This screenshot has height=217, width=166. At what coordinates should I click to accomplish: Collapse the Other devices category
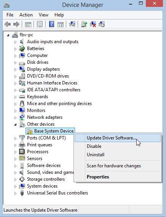click(15, 125)
